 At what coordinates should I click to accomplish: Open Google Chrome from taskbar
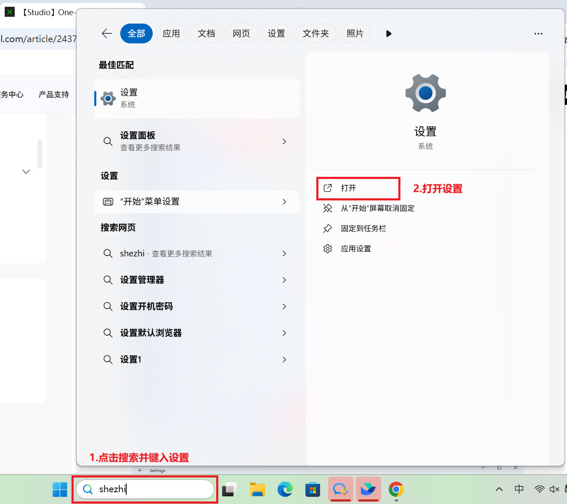pos(396,489)
